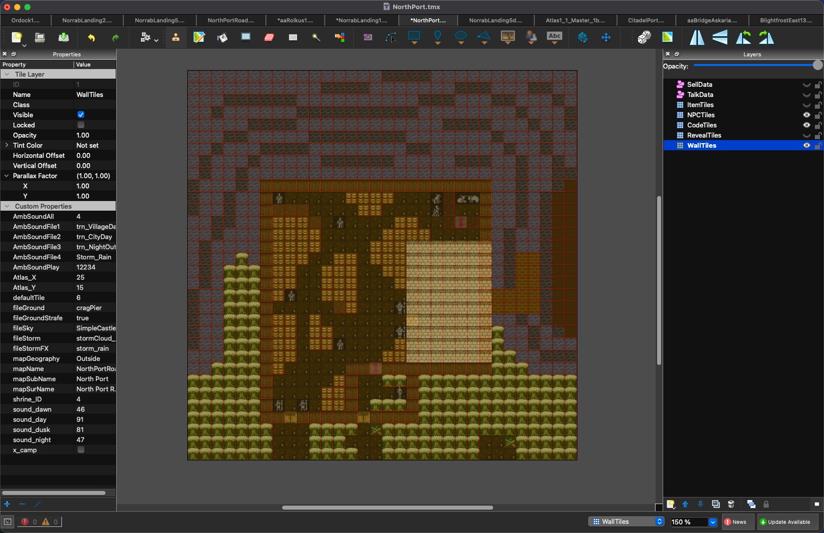
Task: Hide the NPCTiles layer via eye icon
Action: pyautogui.click(x=806, y=115)
